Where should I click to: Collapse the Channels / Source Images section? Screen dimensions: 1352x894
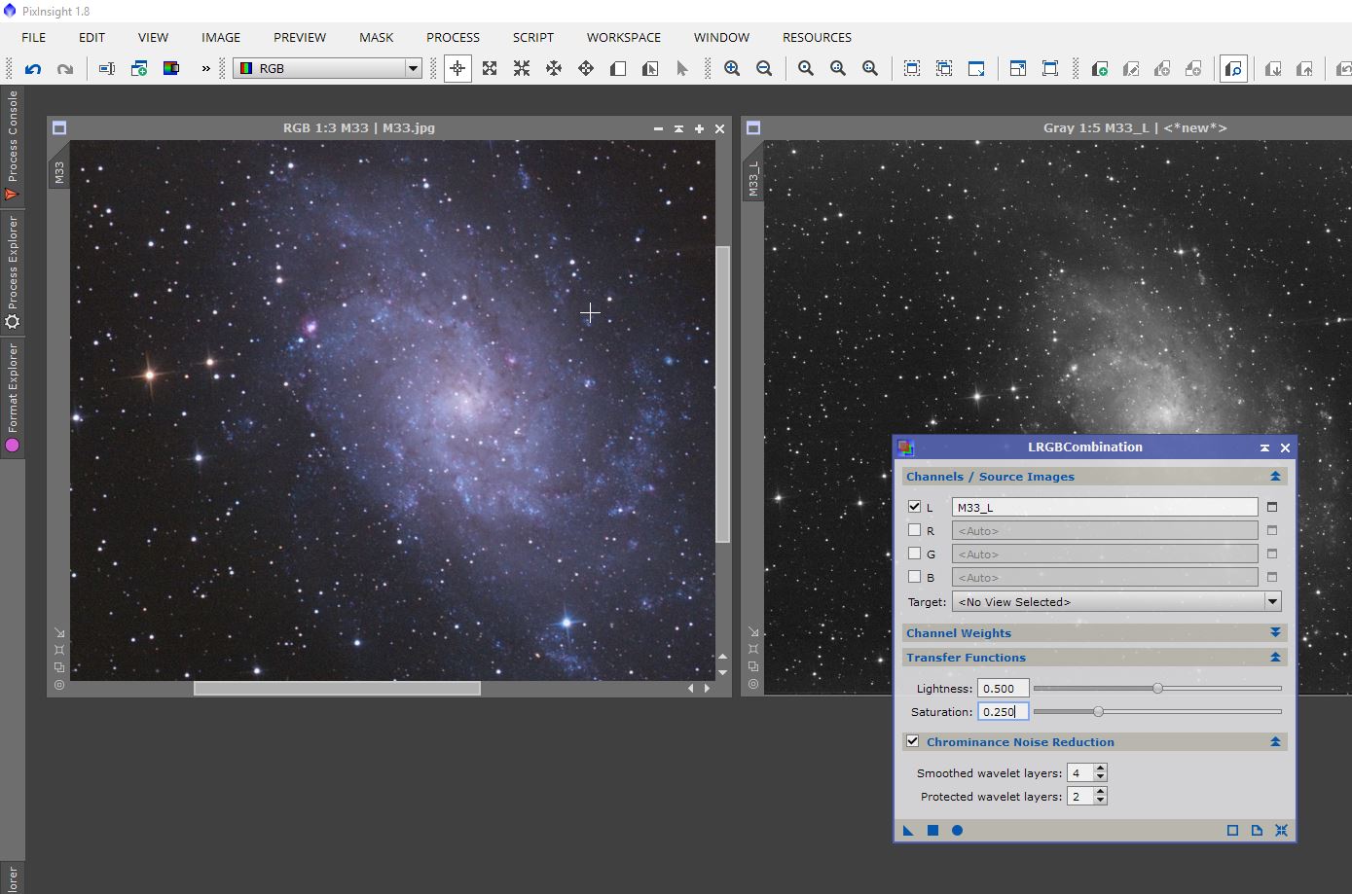coord(1275,477)
